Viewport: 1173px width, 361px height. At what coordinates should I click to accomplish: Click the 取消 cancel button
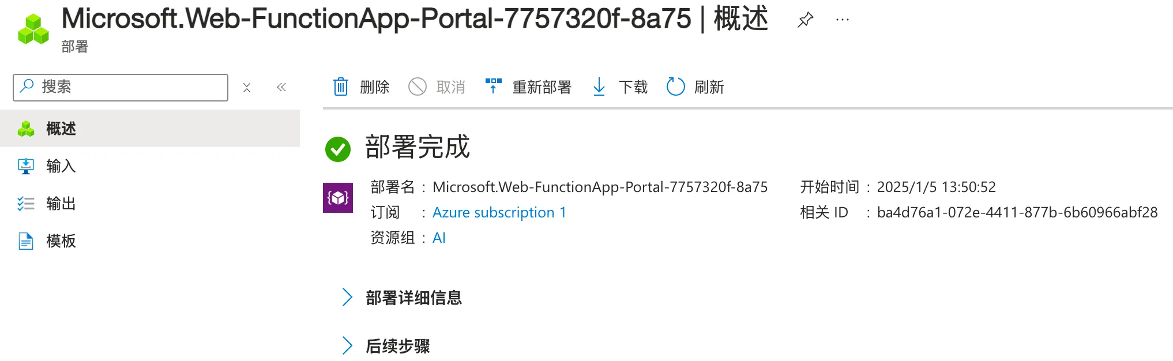(x=437, y=87)
